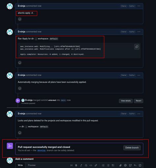Insert link with the chain icon
The height and width of the screenshot is (168, 156).
(96, 165)
